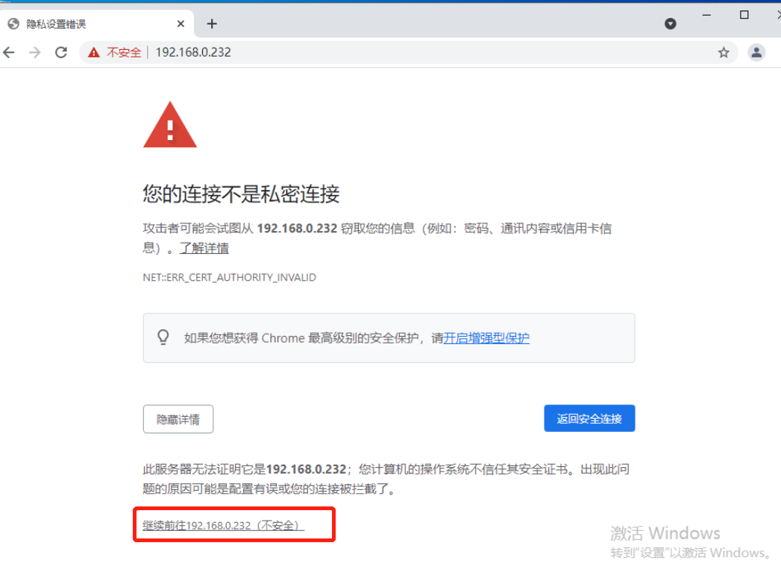The height and width of the screenshot is (569, 781).
Task: Click the large red warning triangle
Action: pyautogui.click(x=170, y=125)
